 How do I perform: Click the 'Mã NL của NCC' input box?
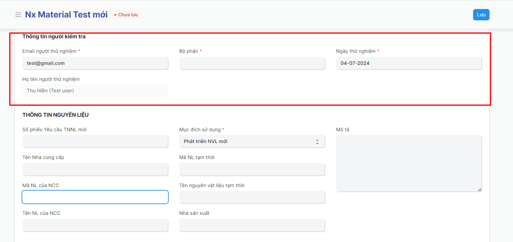(95, 197)
